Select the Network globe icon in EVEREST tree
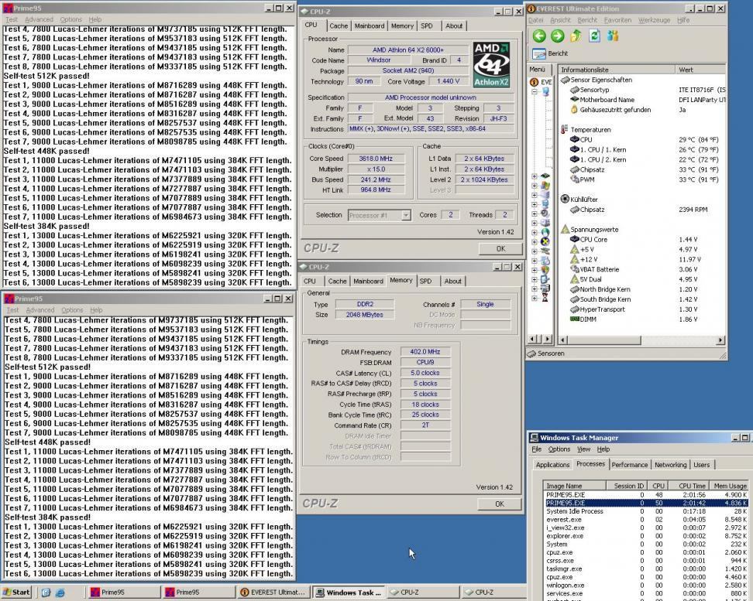Viewport: 753px width, 601px height. (x=545, y=232)
